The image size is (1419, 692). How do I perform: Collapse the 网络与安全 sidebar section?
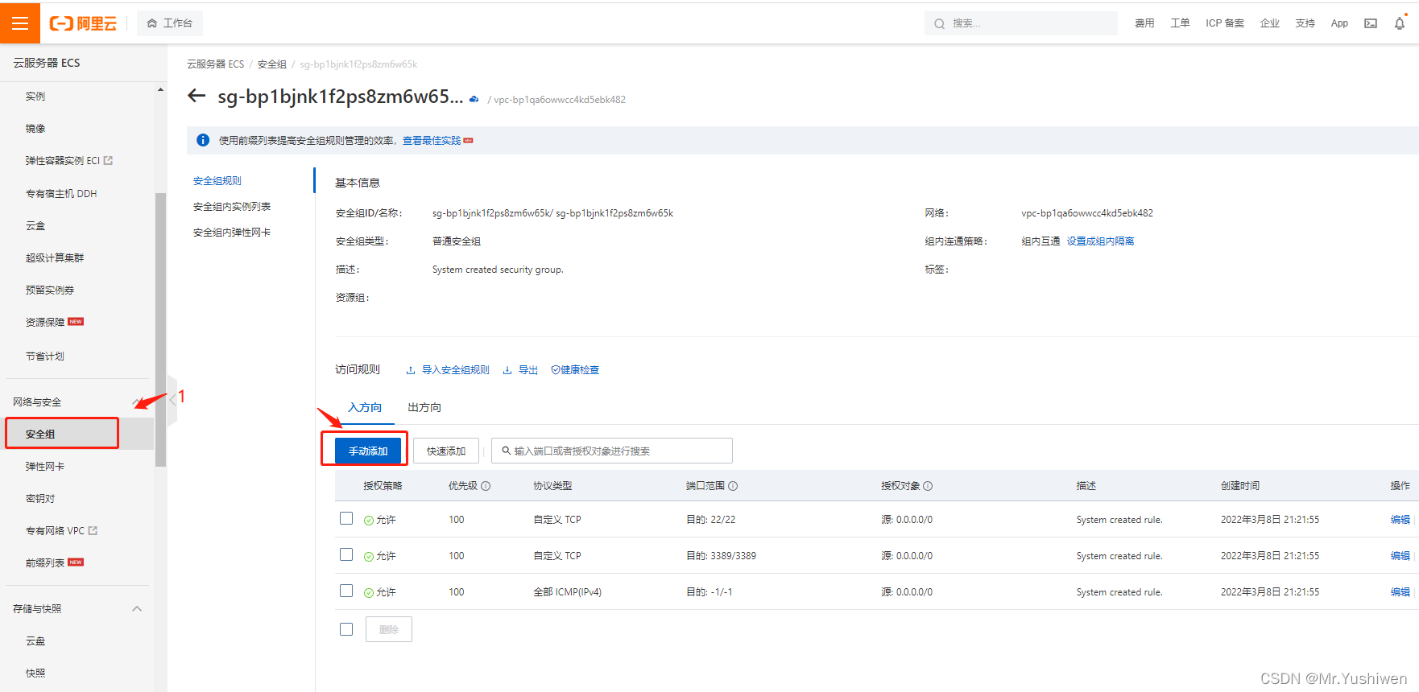coord(137,402)
